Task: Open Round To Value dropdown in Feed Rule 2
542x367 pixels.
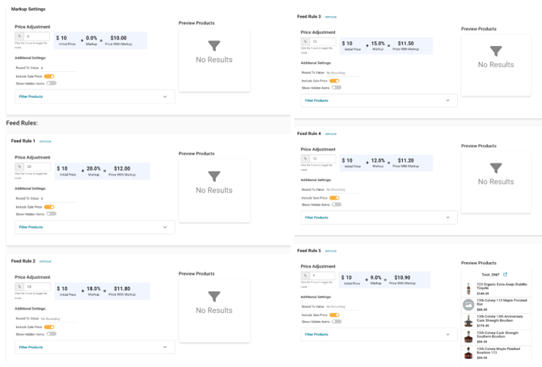Action: pos(58,318)
